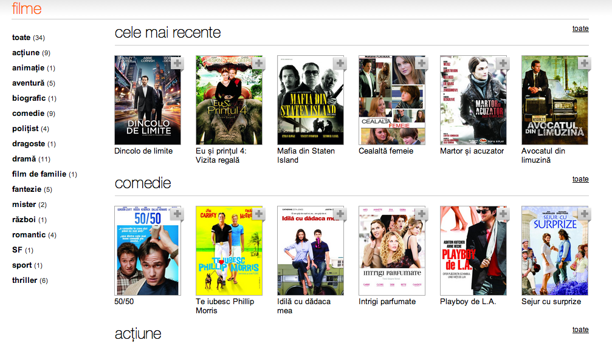Open Eu și prințul 4 poster thumbnail
Image resolution: width=612 pixels, height=343 pixels.
(x=229, y=100)
